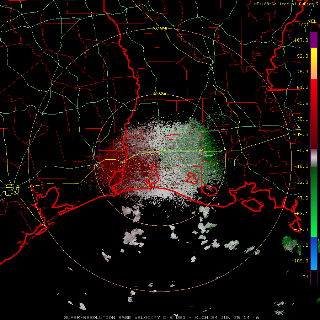
Task: Select the -63.1 velocity scale label
Action: click(301, 214)
